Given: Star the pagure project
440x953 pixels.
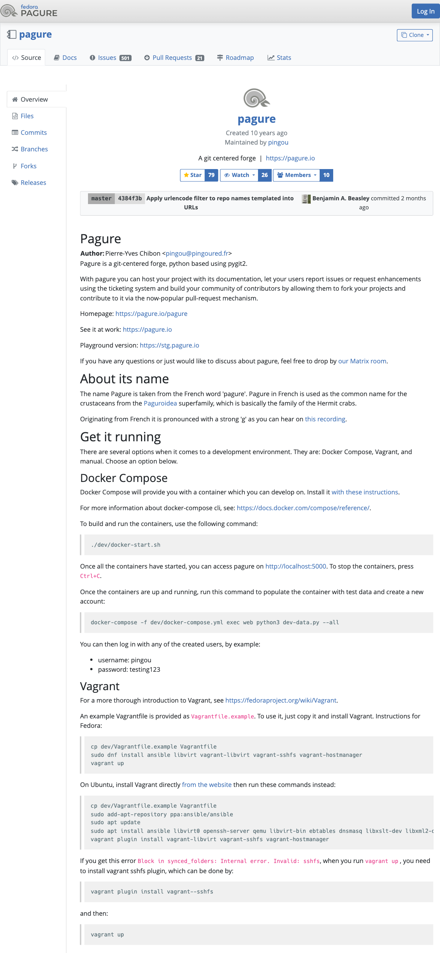Looking at the screenshot, I should pyautogui.click(x=193, y=175).
